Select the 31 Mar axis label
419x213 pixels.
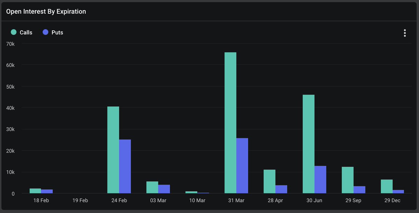pyautogui.click(x=236, y=200)
